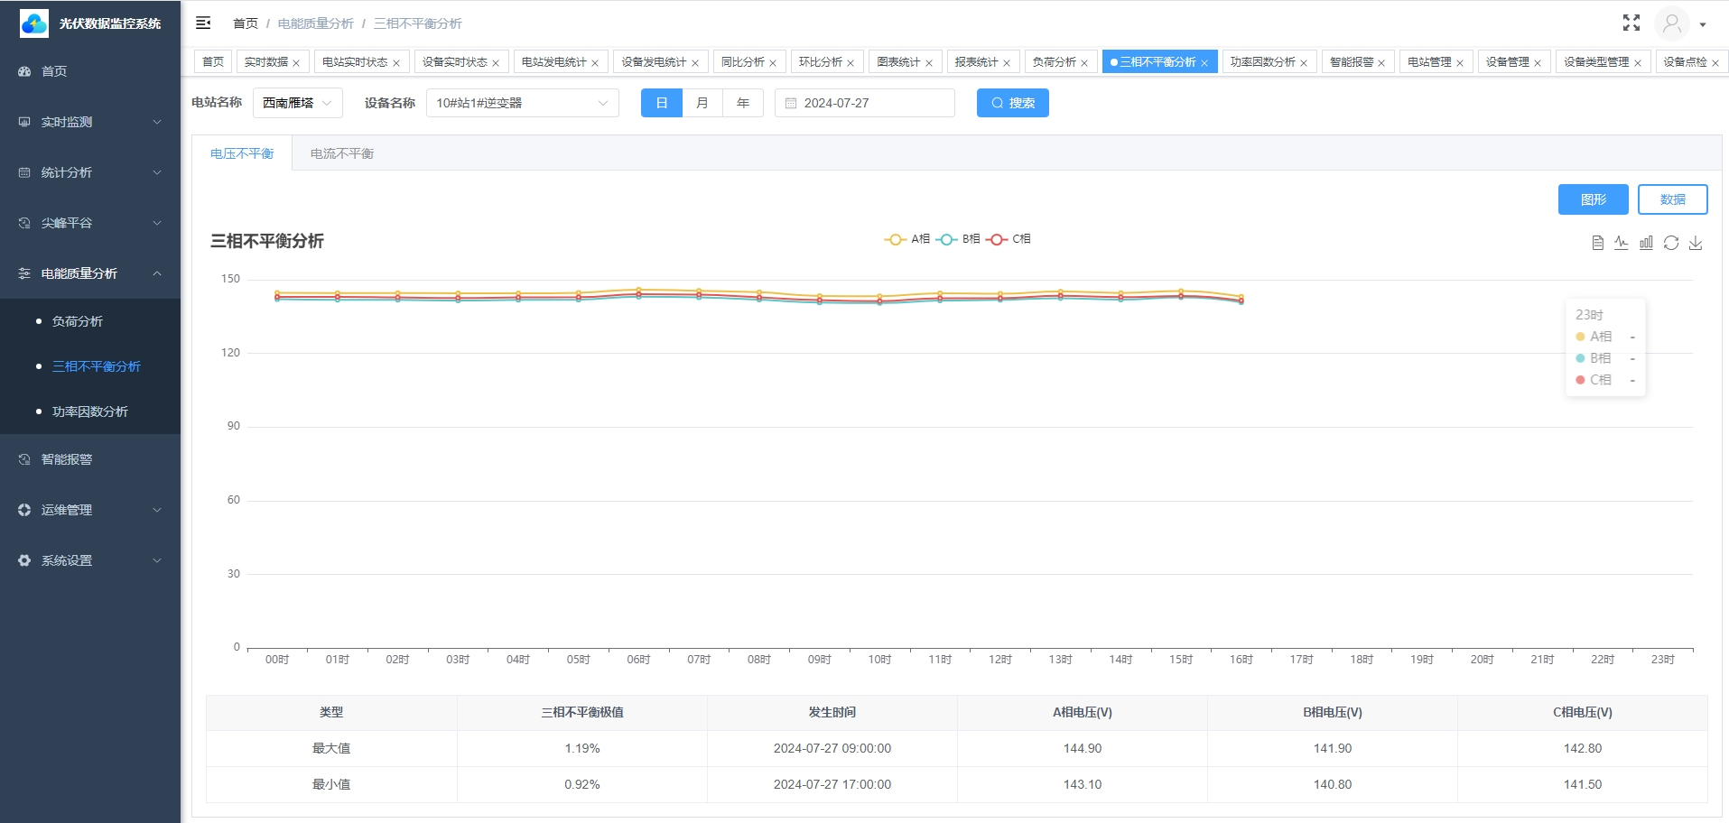Expand 统计分析 sidebar menu
The height and width of the screenshot is (823, 1729).
click(90, 172)
